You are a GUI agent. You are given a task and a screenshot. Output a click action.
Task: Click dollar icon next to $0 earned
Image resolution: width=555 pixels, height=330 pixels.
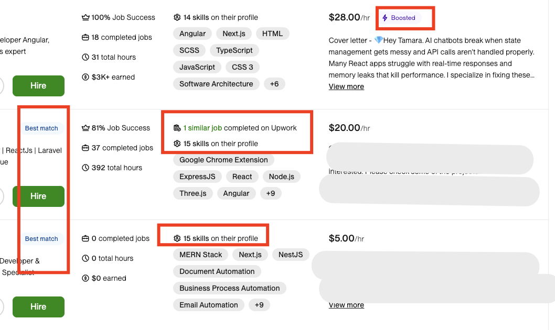click(86, 278)
